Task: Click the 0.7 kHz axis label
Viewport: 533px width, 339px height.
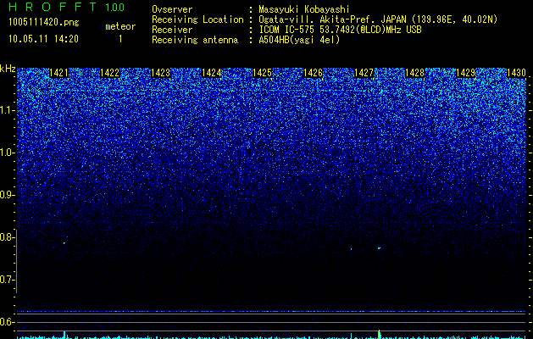Action: (7, 280)
